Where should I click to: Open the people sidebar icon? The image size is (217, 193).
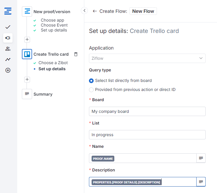point(8,49)
